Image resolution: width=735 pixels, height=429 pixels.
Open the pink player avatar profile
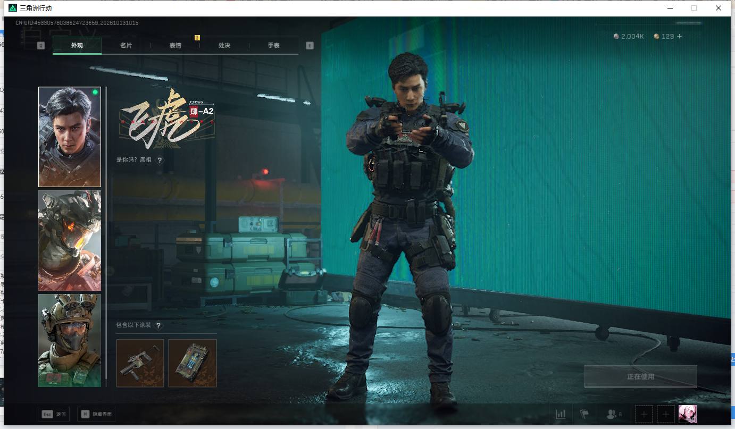(x=688, y=414)
